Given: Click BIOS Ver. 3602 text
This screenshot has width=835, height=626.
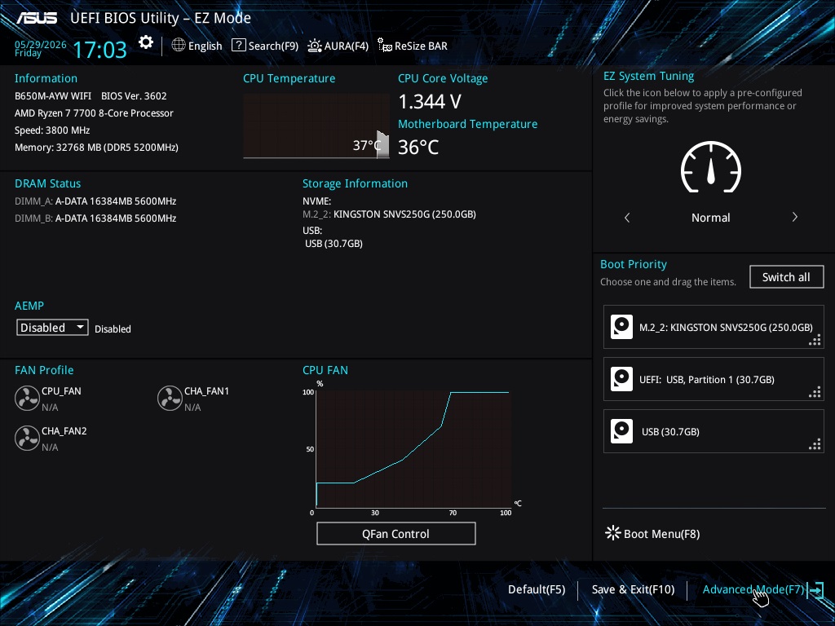Looking at the screenshot, I should coord(134,96).
